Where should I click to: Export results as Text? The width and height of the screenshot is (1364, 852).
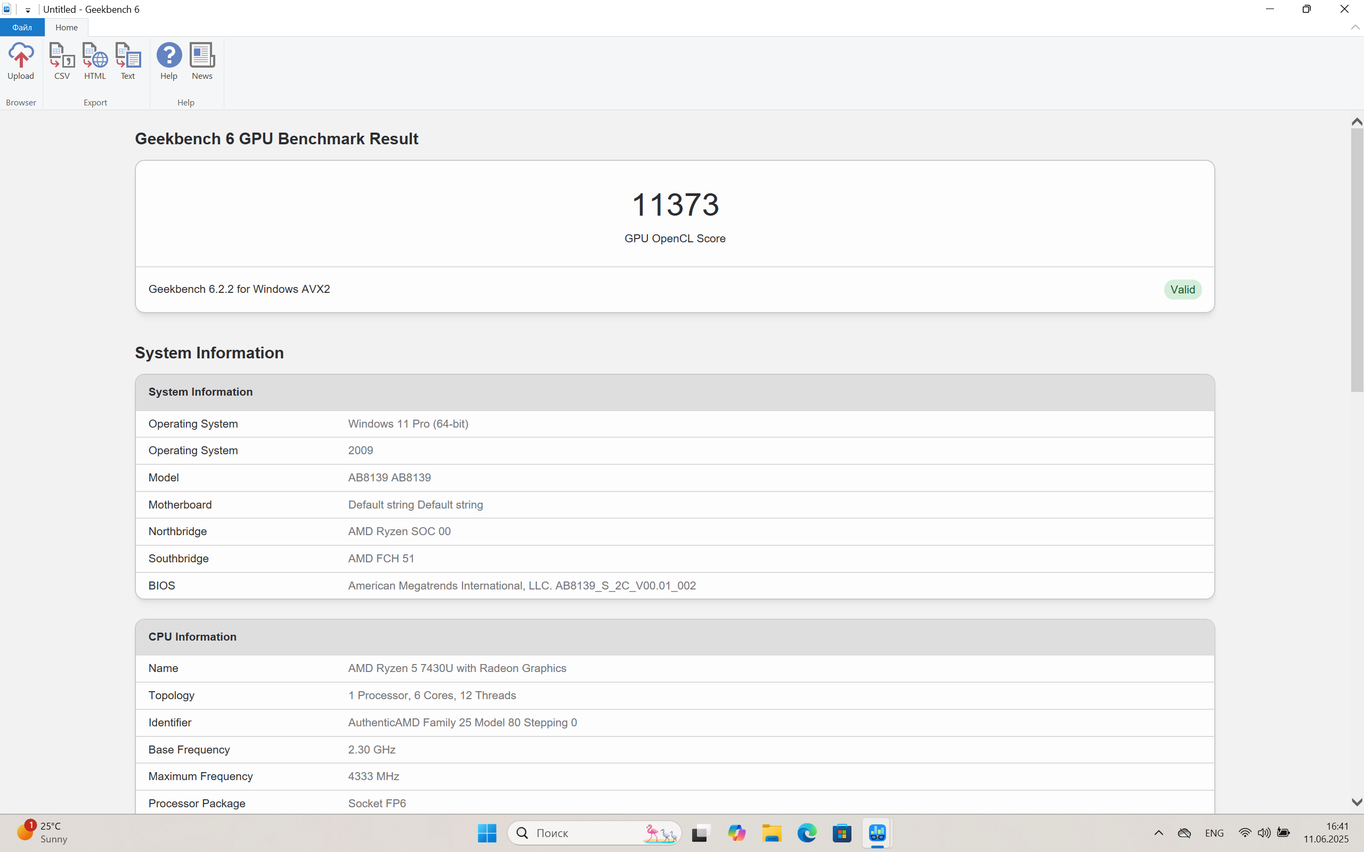click(x=128, y=56)
